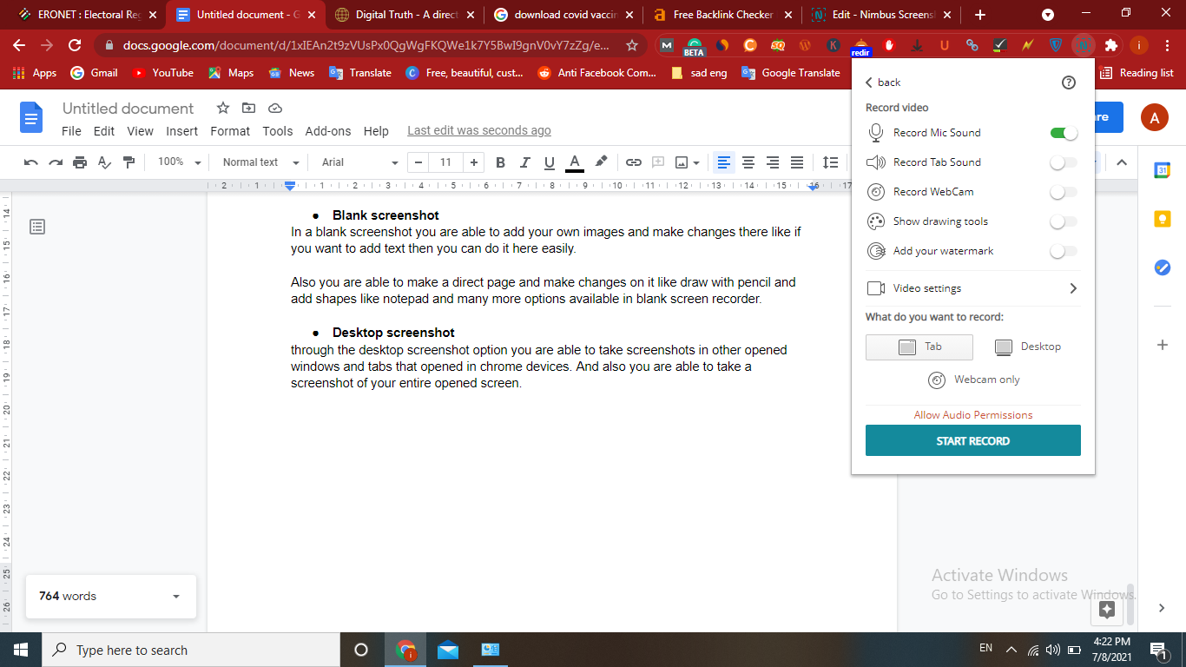
Task: Open the Normal text style dropdown
Action: click(x=260, y=162)
